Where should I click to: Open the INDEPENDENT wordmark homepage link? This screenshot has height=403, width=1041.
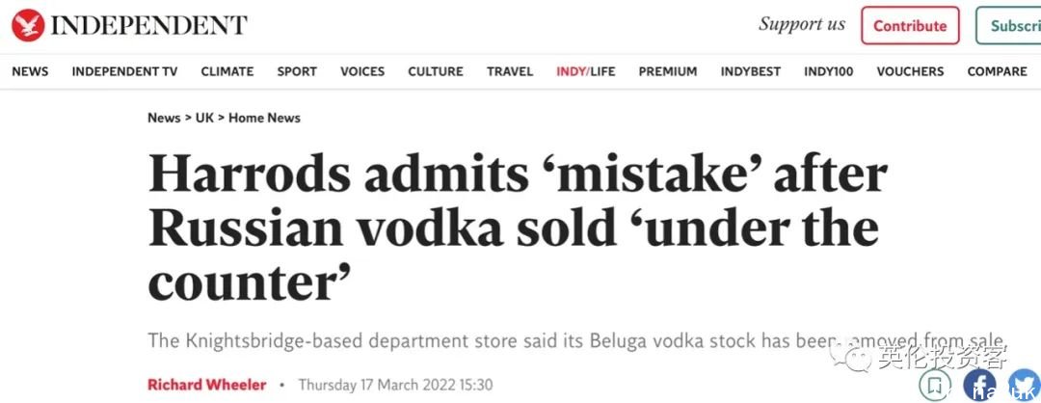148,26
